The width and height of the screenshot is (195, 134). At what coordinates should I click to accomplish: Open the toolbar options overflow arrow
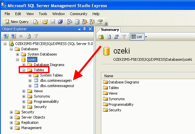point(106,23)
